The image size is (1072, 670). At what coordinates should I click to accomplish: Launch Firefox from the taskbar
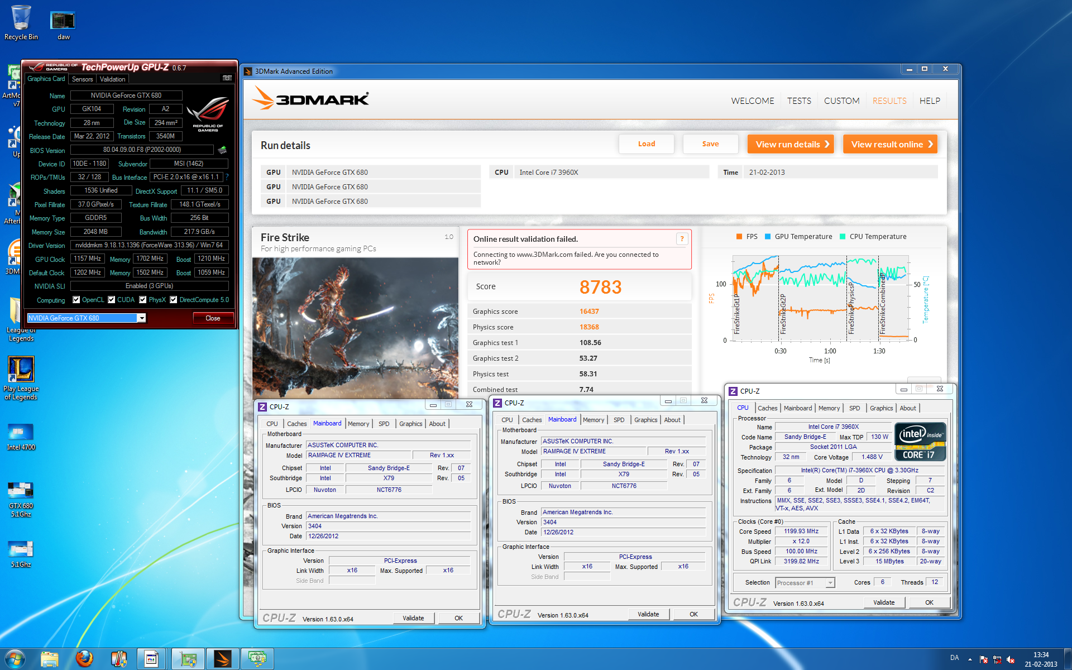pyautogui.click(x=84, y=659)
